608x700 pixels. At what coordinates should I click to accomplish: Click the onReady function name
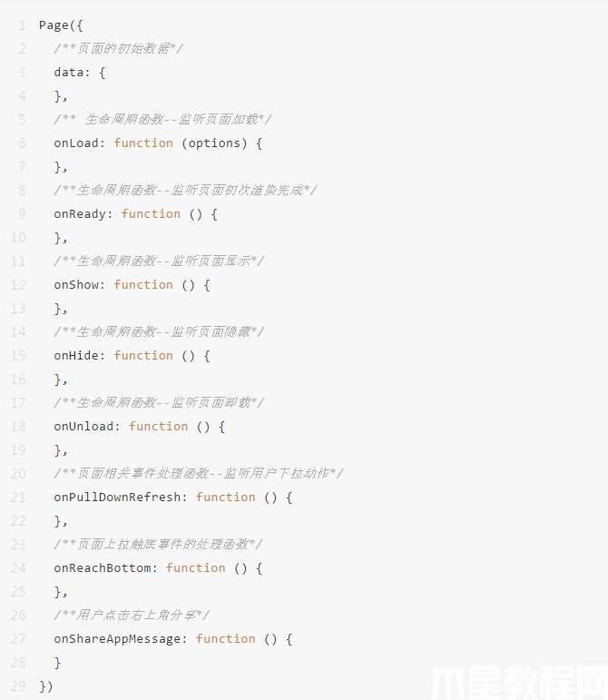[x=83, y=214]
